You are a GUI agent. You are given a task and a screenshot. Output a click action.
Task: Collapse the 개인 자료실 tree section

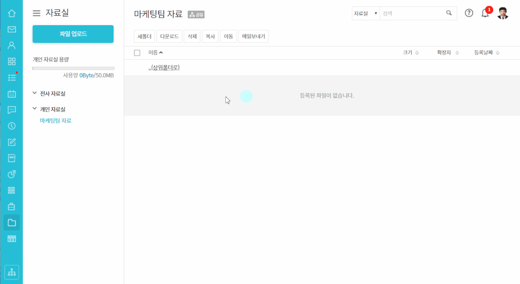point(35,109)
